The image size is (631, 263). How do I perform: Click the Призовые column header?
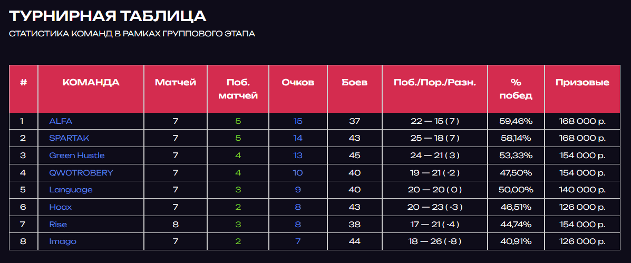click(583, 83)
